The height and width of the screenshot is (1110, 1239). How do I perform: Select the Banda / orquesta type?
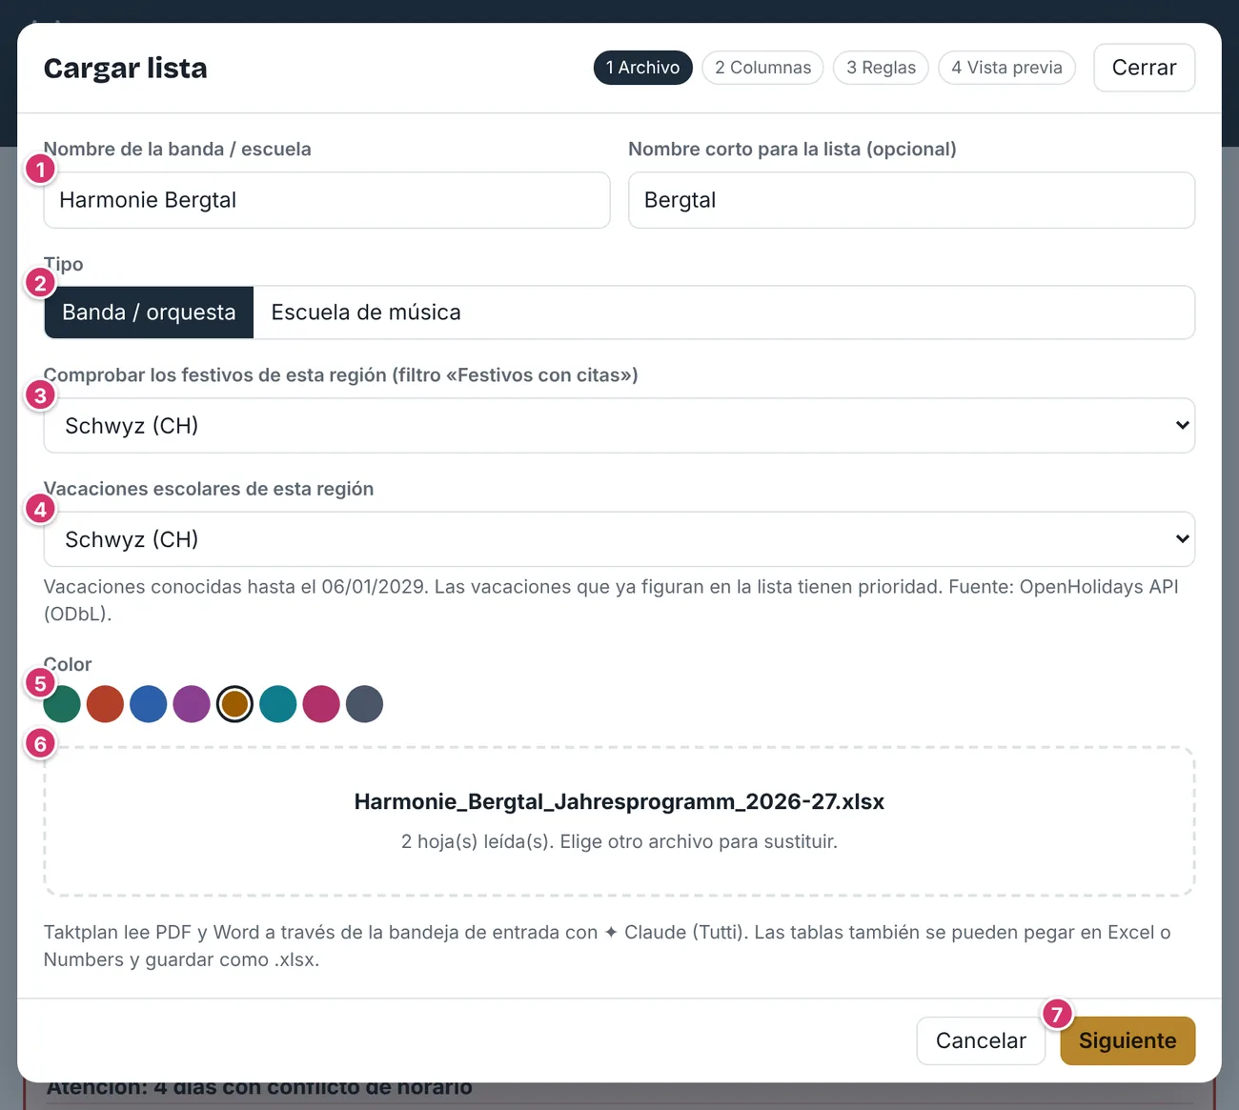point(149,313)
